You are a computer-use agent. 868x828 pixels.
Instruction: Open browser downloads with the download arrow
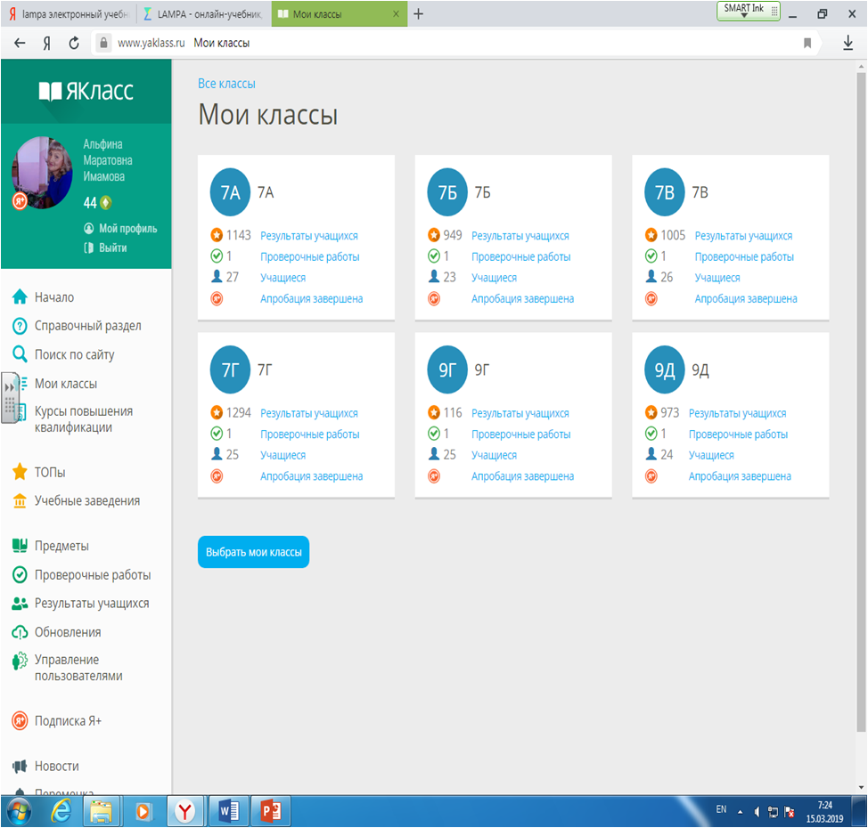(848, 43)
